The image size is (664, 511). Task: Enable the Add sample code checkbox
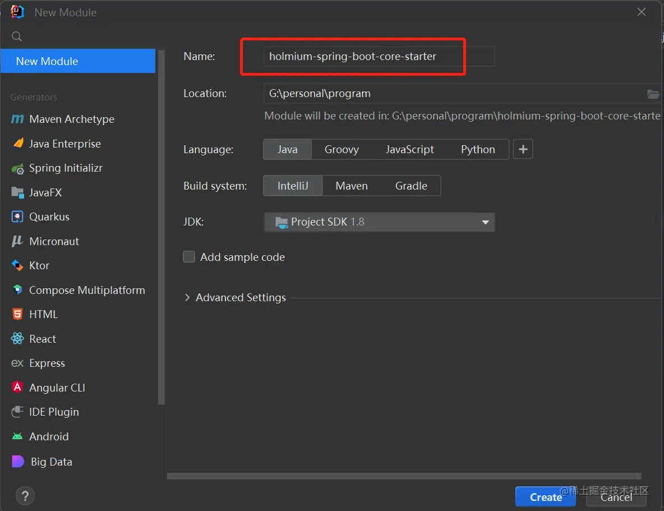coord(190,257)
